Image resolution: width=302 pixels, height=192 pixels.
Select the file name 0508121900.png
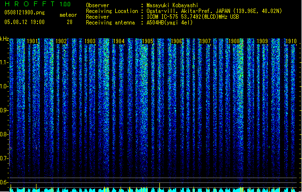24,13
